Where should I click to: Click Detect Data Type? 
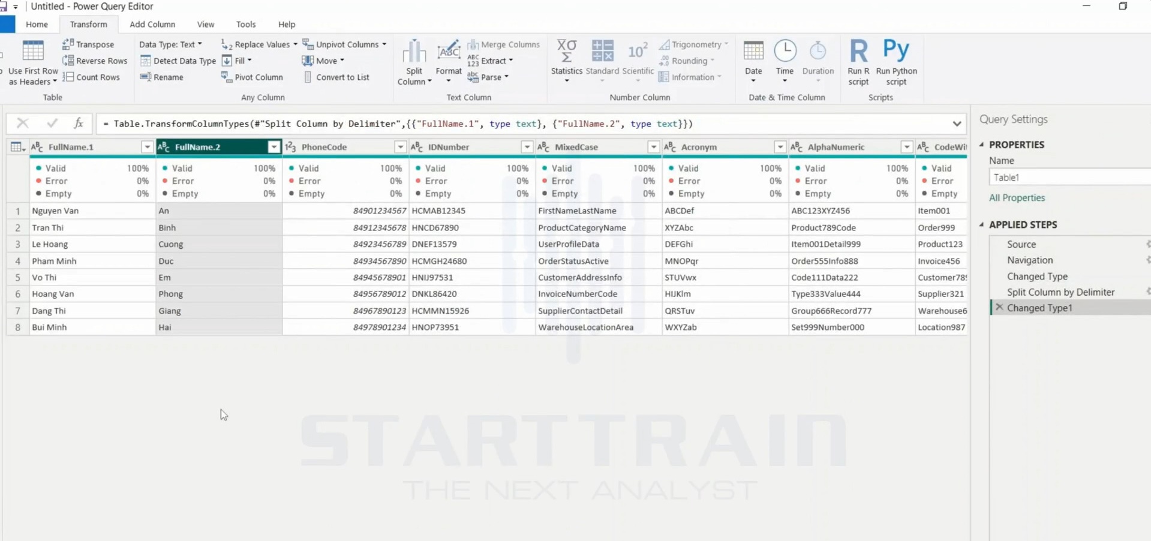coord(178,61)
